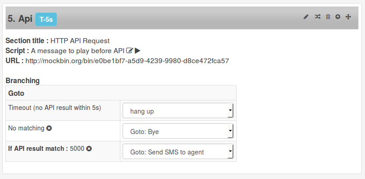
Task: Delete the Api section with trash icon
Action: (328, 17)
